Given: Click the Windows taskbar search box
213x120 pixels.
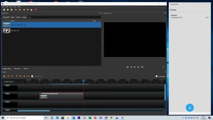Looking at the screenshot, I should tap(24, 118).
